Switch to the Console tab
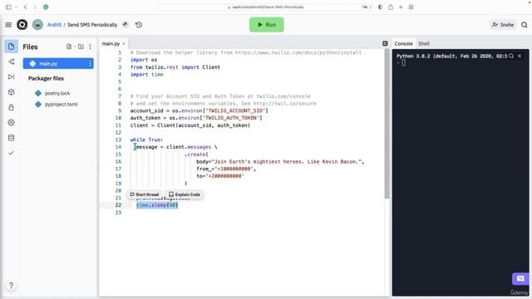 [x=403, y=44]
